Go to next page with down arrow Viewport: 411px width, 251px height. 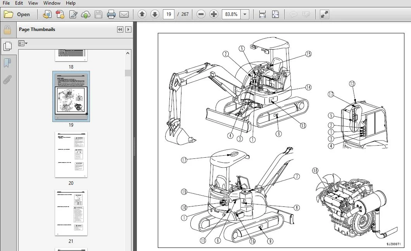(x=155, y=14)
